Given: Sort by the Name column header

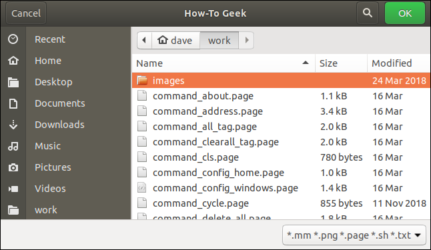Looking at the screenshot, I should (x=224, y=63).
